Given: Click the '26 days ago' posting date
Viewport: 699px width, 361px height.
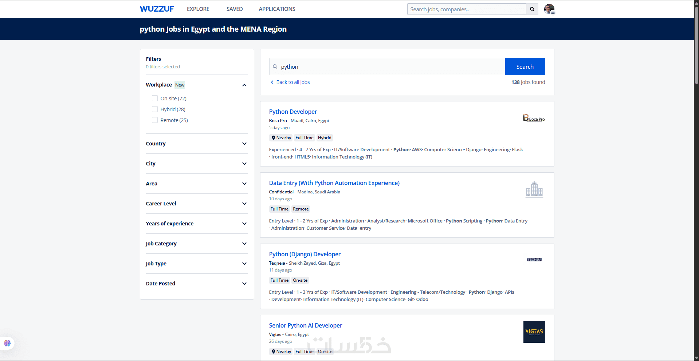Looking at the screenshot, I should click(280, 341).
